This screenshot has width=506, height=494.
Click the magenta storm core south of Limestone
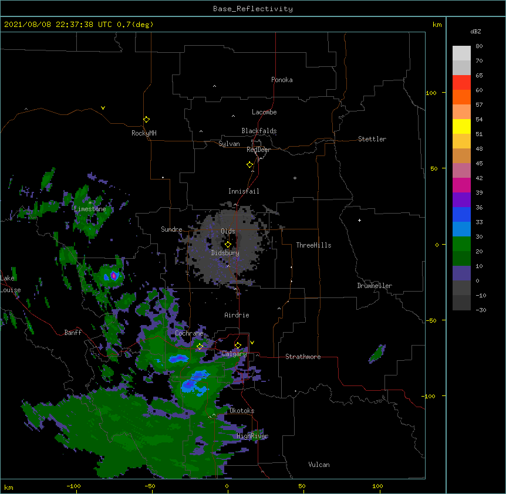pos(114,276)
